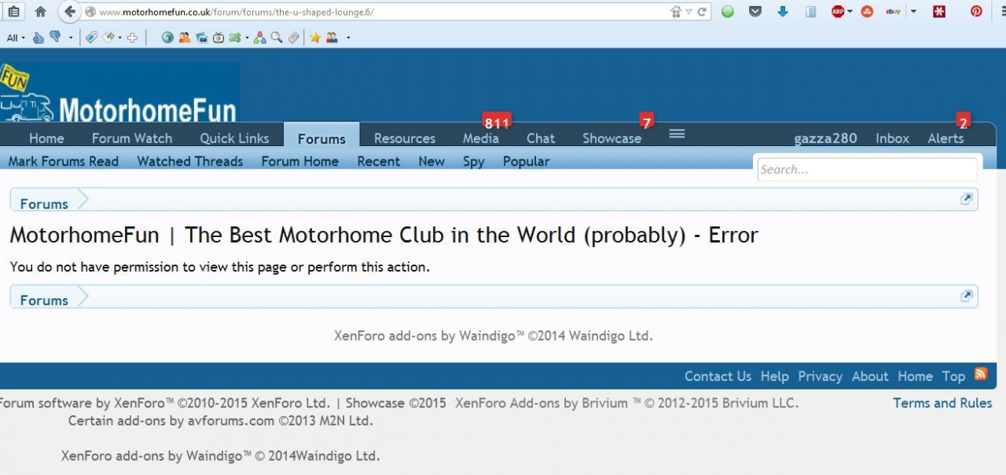Click the eBay toolbar icon
Screen dimensions: 1006x475
[893, 12]
